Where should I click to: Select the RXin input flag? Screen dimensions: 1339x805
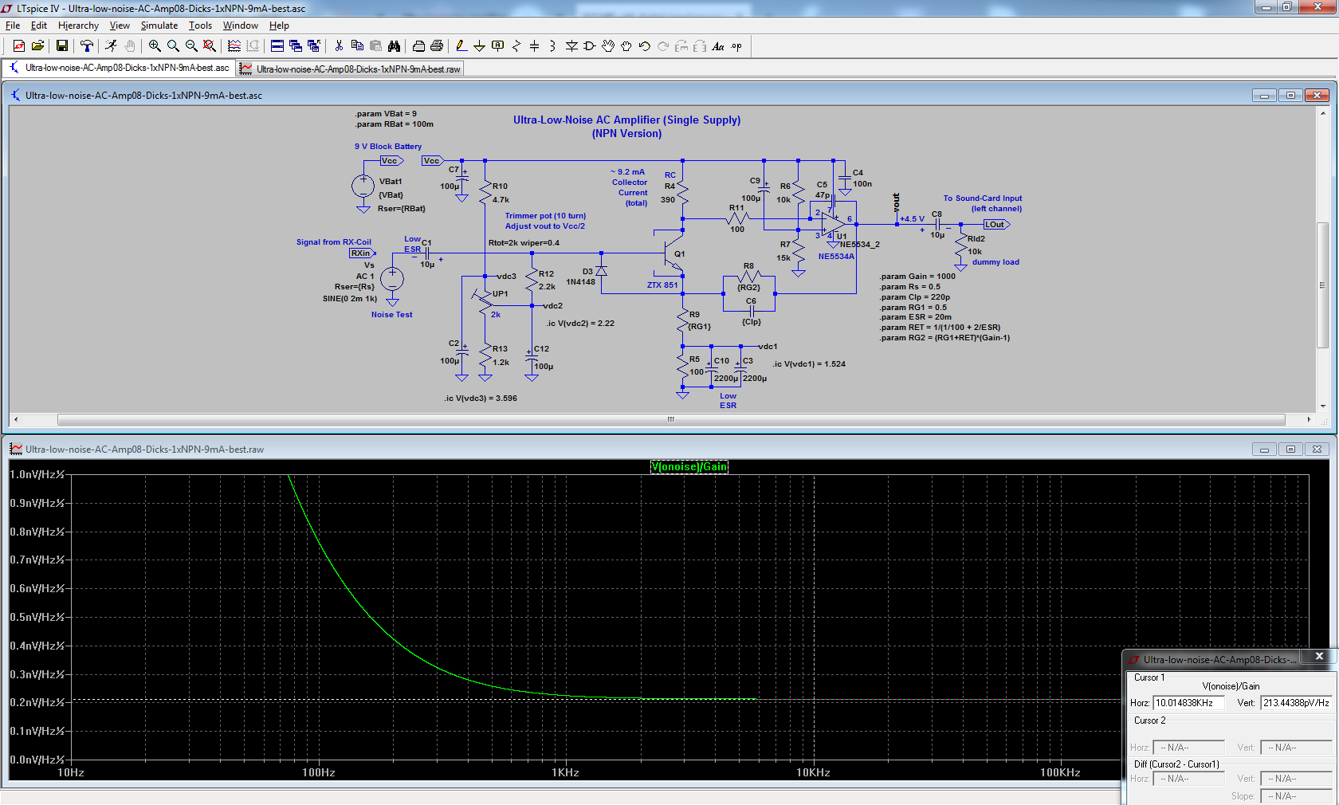(x=362, y=253)
